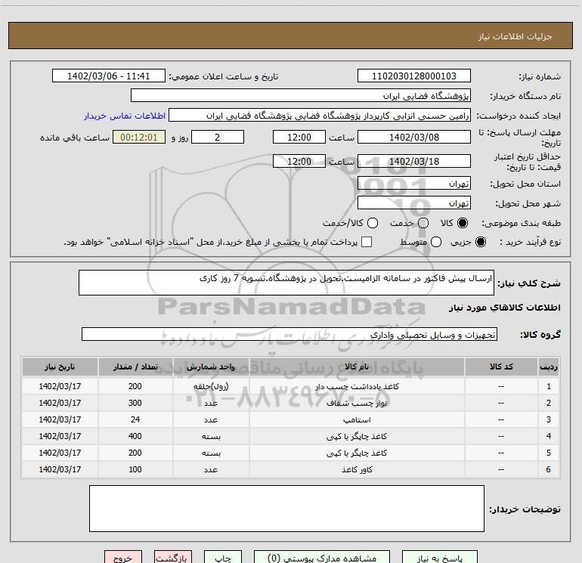Click quantity 300 for نوار چسب شفاف
The image size is (582, 563).
click(x=135, y=403)
